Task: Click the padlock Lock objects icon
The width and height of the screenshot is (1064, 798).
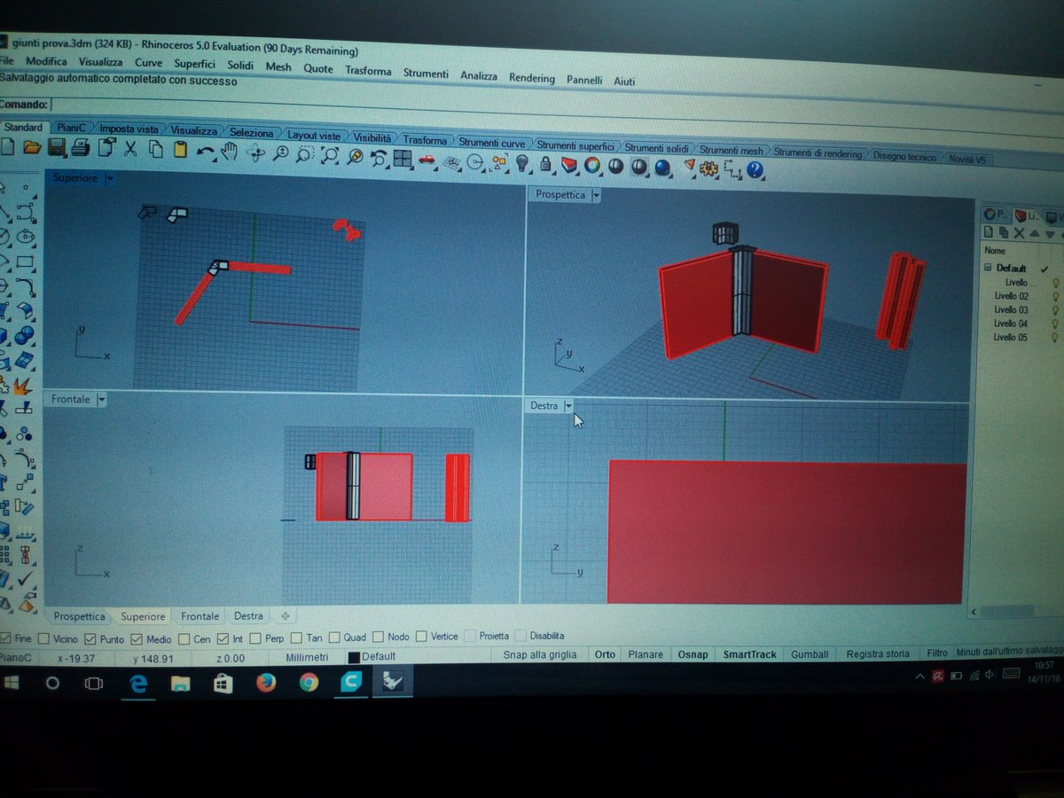Action: point(546,164)
